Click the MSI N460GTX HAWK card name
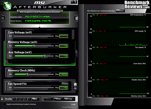This screenshot has height=109, width=151. click(37, 17)
